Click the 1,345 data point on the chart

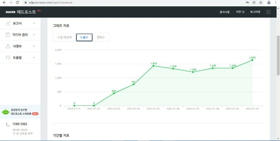(213, 68)
